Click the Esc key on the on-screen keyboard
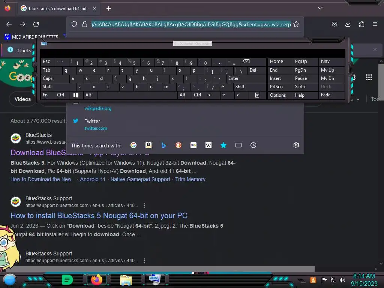This screenshot has height=288, width=384. point(48,62)
